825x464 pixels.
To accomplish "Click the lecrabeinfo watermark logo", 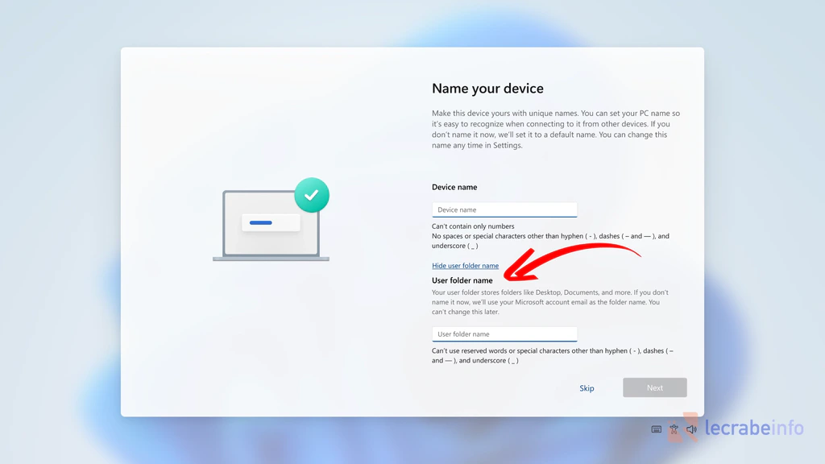I will pyautogui.click(x=755, y=429).
